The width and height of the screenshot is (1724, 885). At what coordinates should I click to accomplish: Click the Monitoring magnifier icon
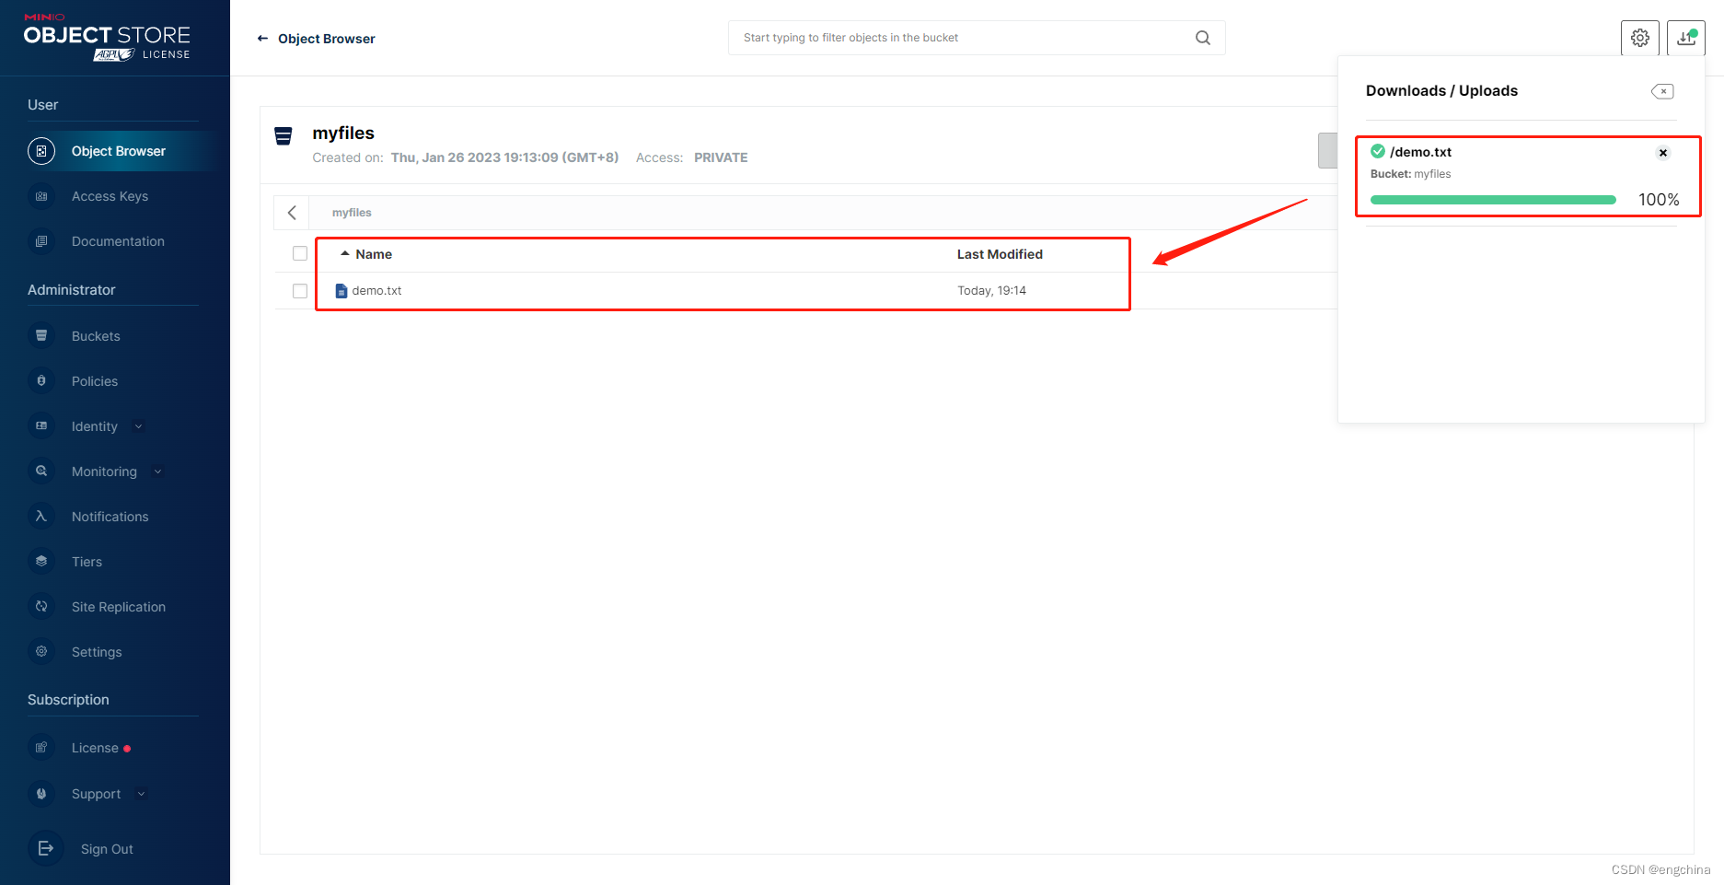pos(41,472)
